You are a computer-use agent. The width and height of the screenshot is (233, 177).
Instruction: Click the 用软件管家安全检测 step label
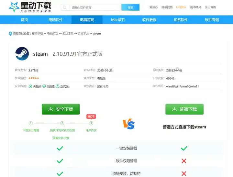(62, 130)
